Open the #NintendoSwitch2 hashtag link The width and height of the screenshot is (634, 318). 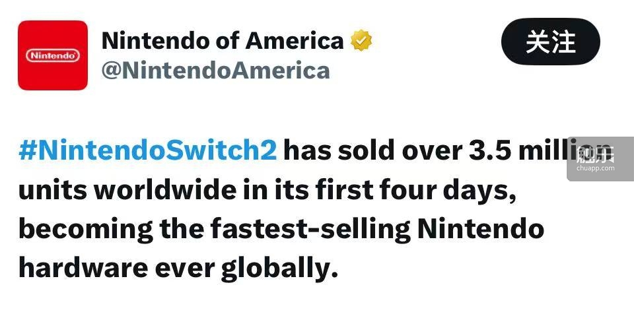[147, 150]
